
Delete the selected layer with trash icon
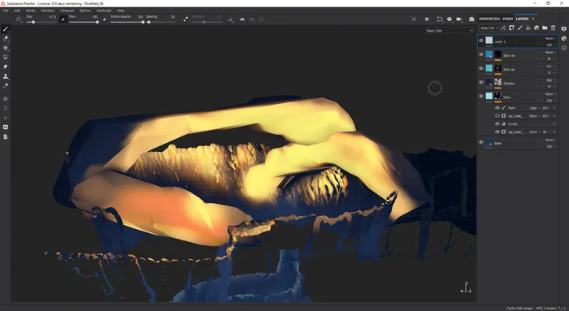(x=553, y=28)
